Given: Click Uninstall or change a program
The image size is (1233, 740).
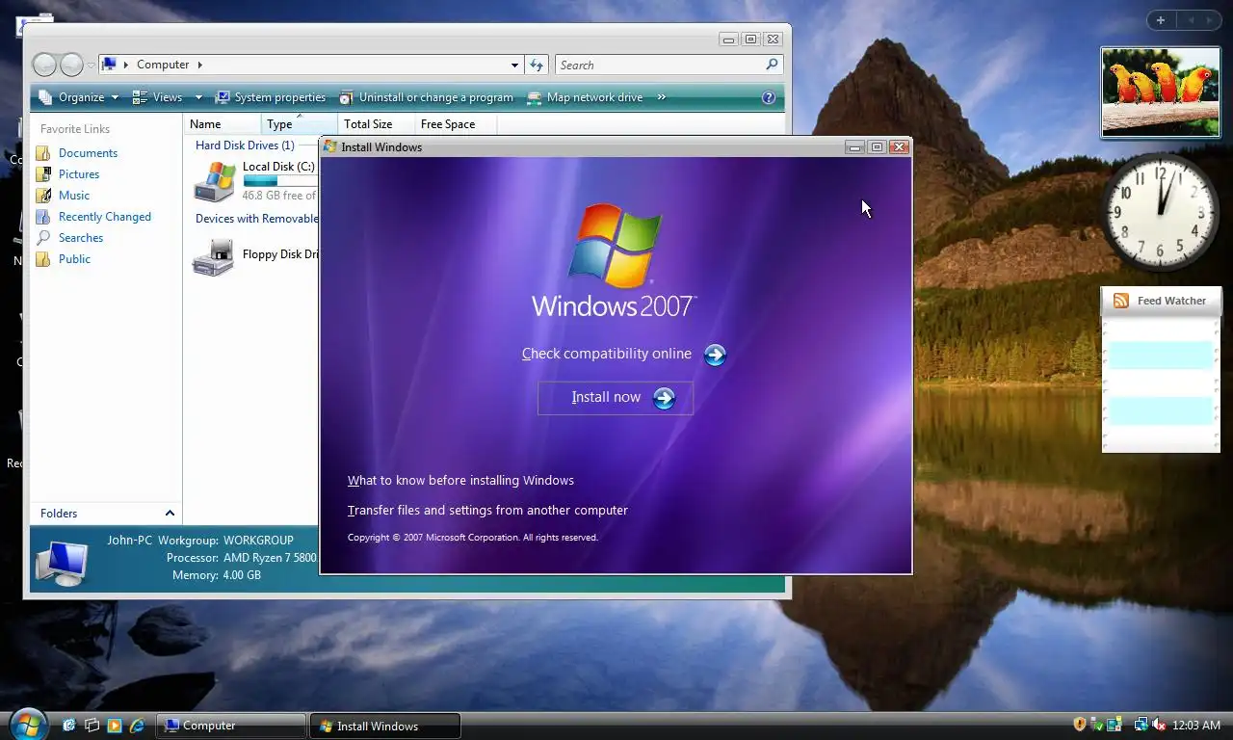Looking at the screenshot, I should click(x=426, y=97).
